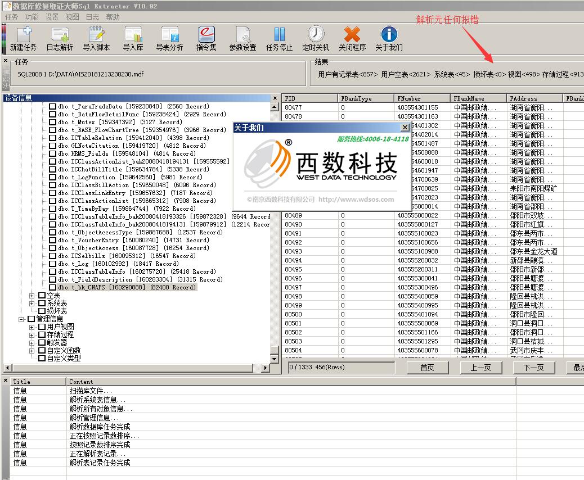Viewport: 584px width, 480px height.
Task: Expand the 系统表 tree node
Action: pos(32,304)
